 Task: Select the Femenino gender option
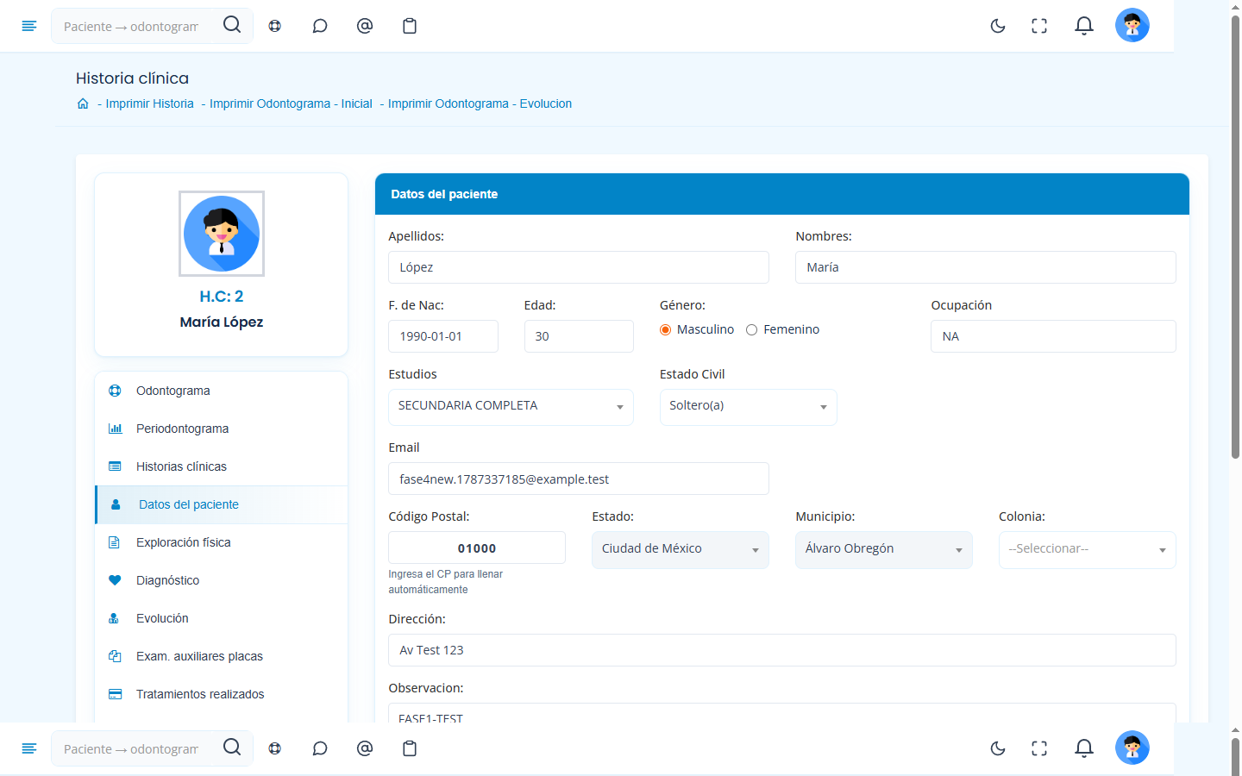751,330
